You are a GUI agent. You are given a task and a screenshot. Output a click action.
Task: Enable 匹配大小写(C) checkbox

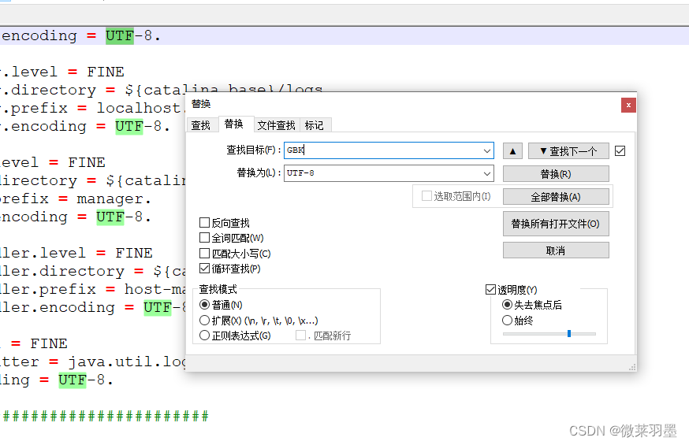204,254
